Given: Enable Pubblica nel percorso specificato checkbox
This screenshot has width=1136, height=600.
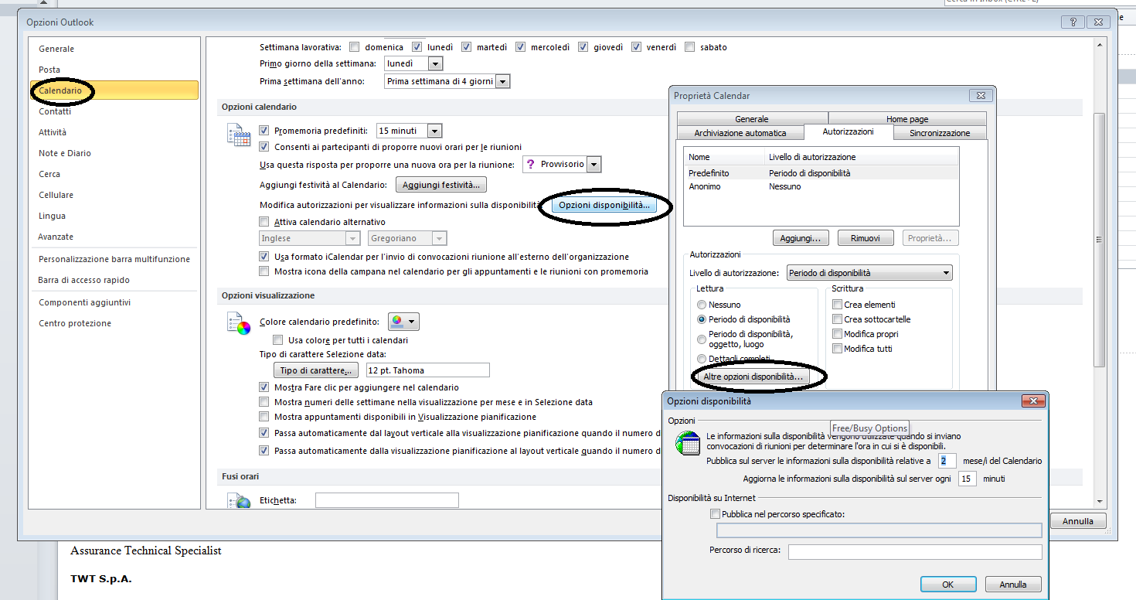Looking at the screenshot, I should tap(715, 514).
